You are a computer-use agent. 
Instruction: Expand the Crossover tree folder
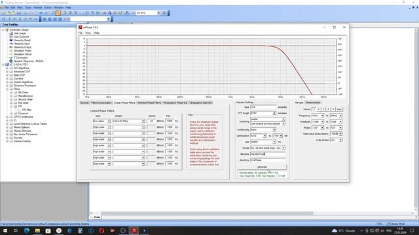tap(11, 113)
